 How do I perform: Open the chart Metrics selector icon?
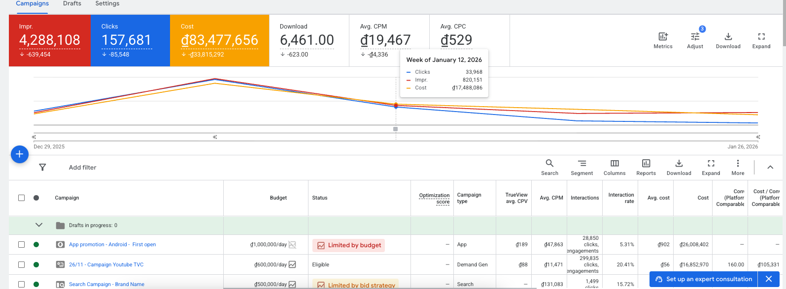(x=663, y=37)
